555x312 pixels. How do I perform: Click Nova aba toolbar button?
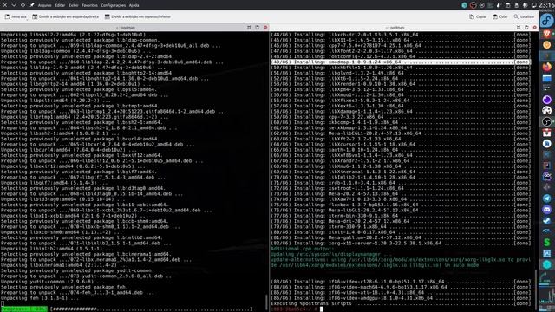pyautogui.click(x=16, y=16)
